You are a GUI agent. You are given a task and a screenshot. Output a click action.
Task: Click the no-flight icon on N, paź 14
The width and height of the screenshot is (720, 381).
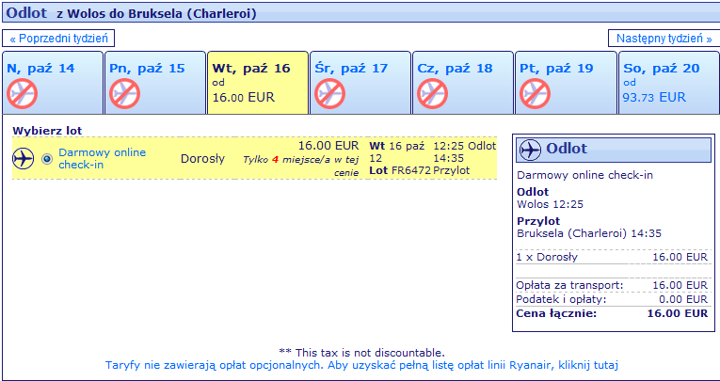pos(22,94)
